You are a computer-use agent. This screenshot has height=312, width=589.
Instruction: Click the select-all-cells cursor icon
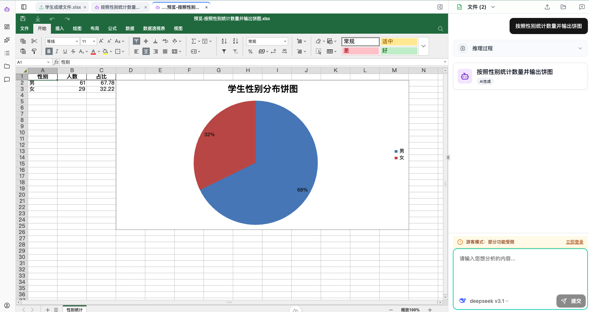click(x=318, y=51)
